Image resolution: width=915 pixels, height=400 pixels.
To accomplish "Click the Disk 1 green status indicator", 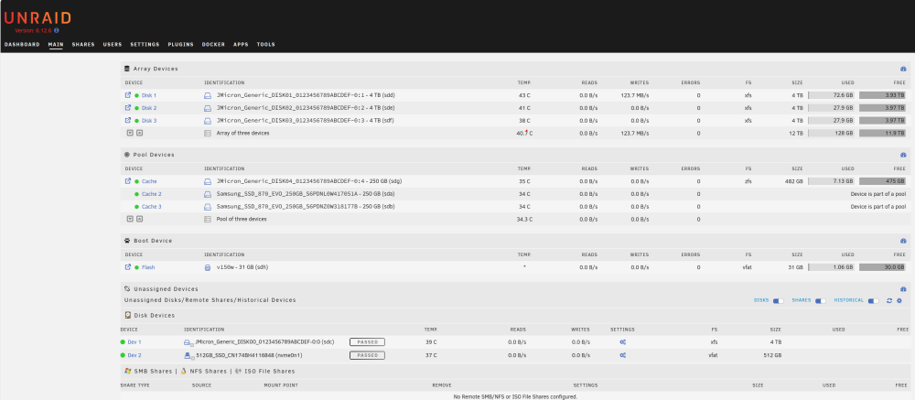I will click(136, 95).
